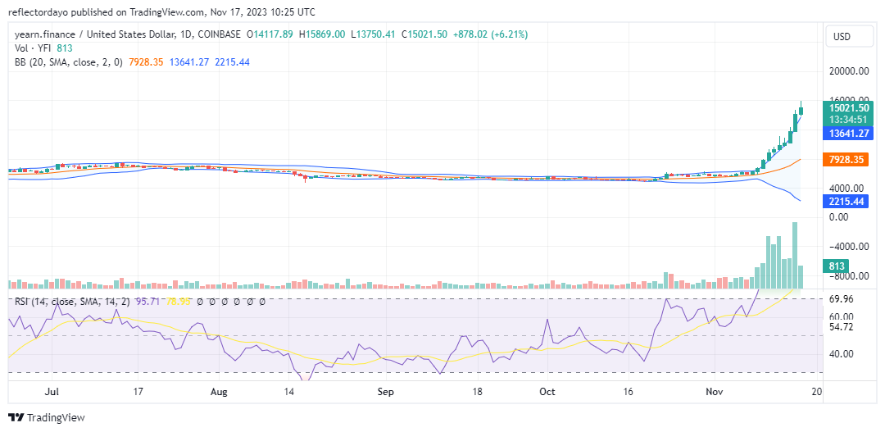
Task: Click the TradingView logo icon
Action: tap(16, 418)
